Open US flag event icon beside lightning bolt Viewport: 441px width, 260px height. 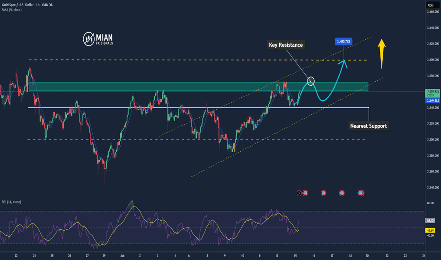305,193
